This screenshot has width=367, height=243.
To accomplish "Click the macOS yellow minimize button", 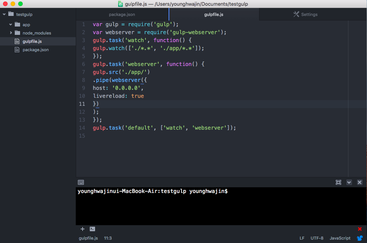I will click(13, 4).
